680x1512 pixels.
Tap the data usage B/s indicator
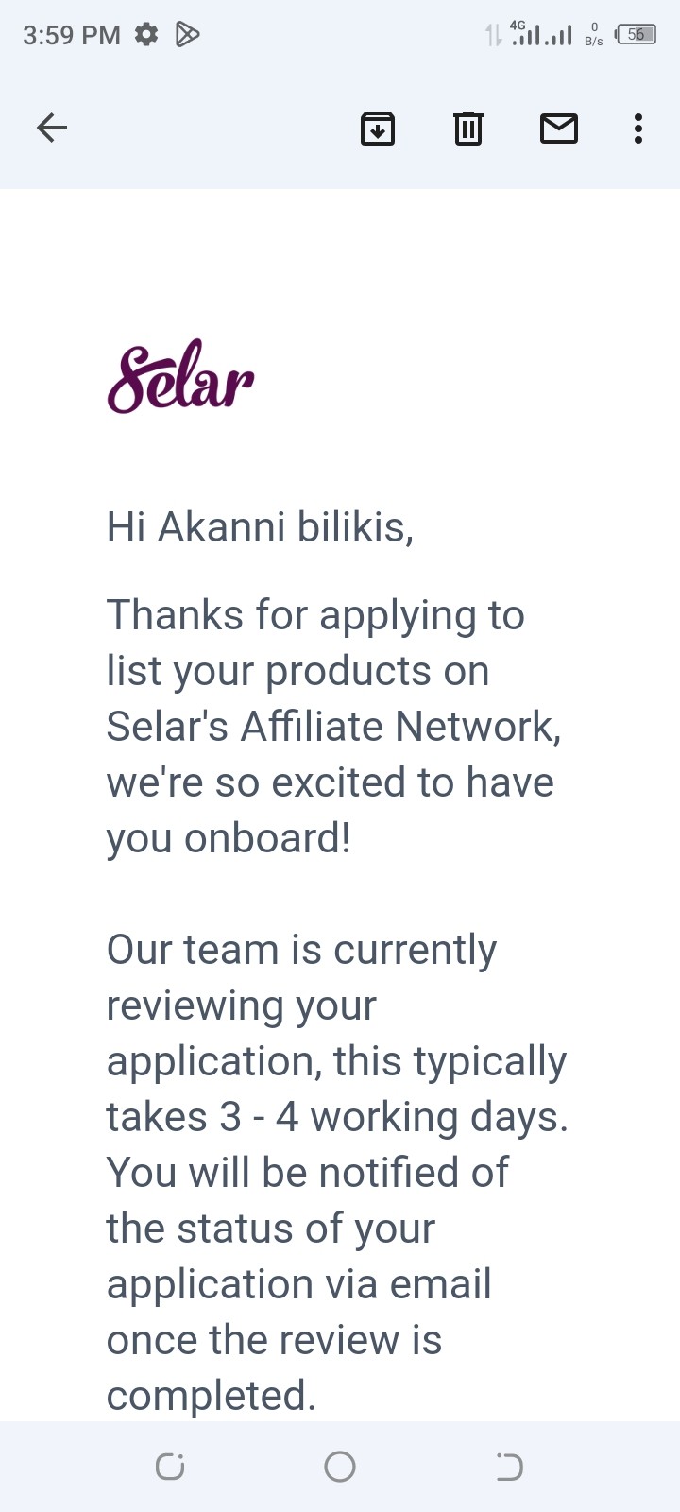tap(594, 34)
